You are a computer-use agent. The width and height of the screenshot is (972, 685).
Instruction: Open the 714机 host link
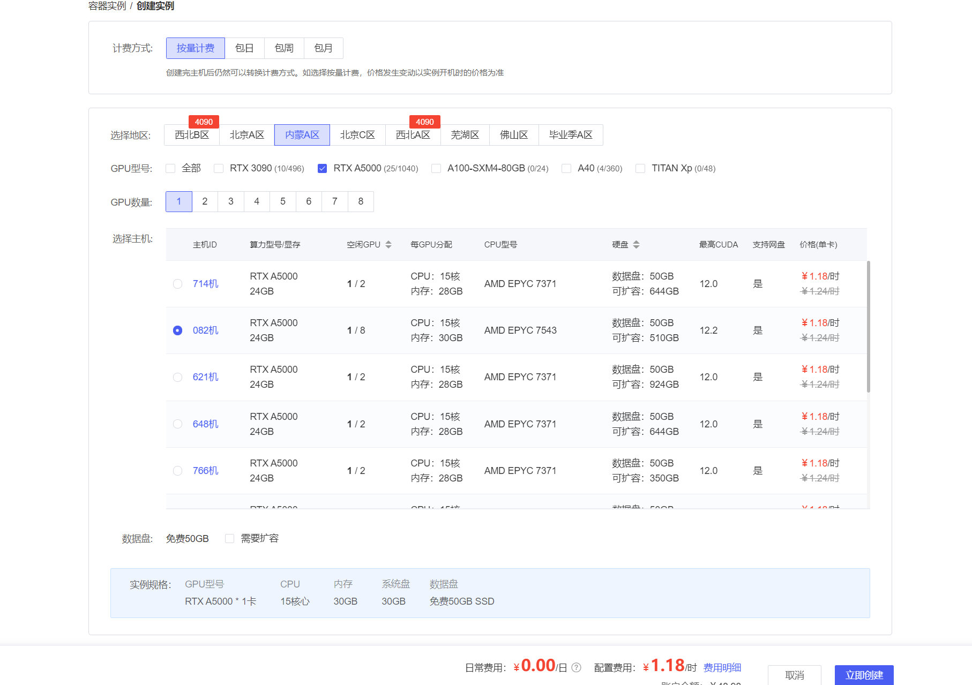(206, 284)
